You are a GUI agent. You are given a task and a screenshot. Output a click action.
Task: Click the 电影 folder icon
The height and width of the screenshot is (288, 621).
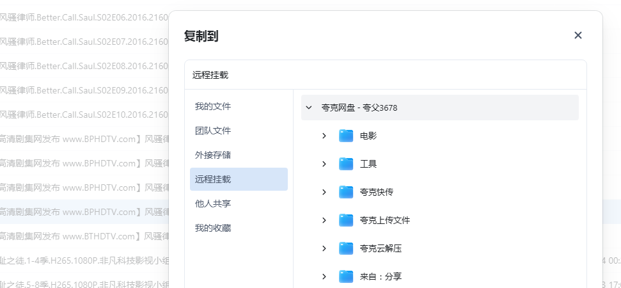click(x=346, y=136)
